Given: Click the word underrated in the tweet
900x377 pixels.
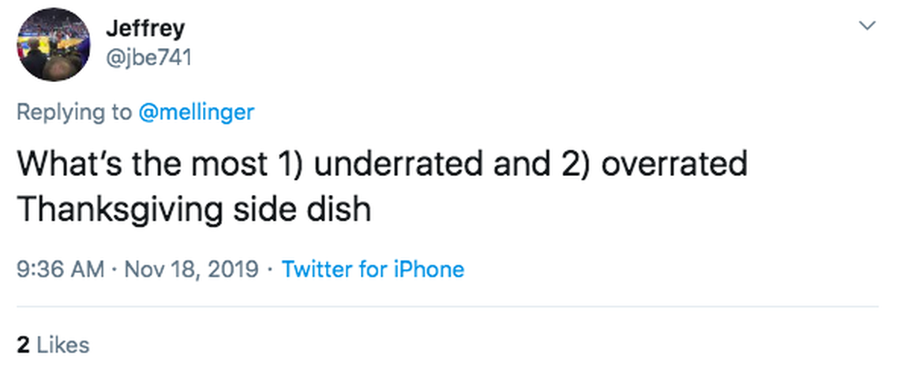Looking at the screenshot, I should point(407,164).
